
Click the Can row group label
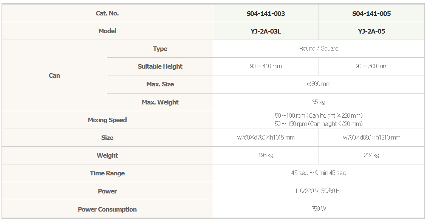pos(54,75)
